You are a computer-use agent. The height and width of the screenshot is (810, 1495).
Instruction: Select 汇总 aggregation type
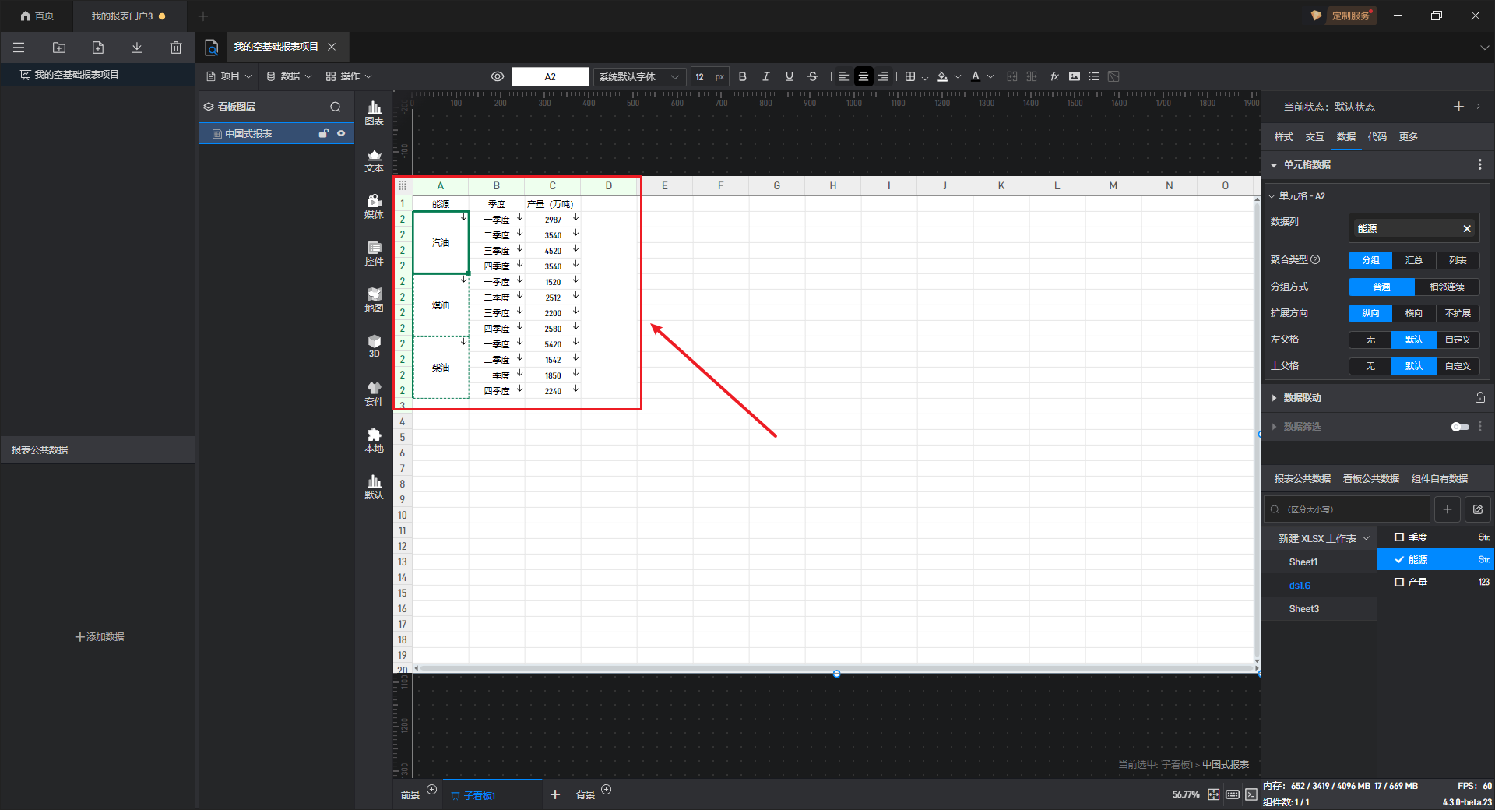[x=1413, y=260]
